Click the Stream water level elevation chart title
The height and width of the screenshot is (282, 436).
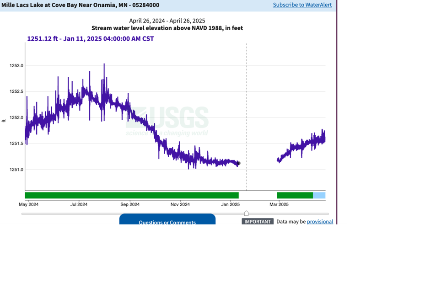click(x=167, y=28)
